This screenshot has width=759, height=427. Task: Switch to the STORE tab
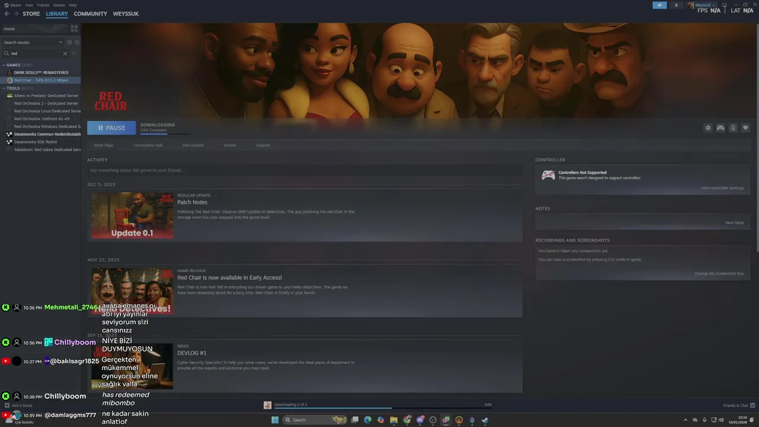31,14
